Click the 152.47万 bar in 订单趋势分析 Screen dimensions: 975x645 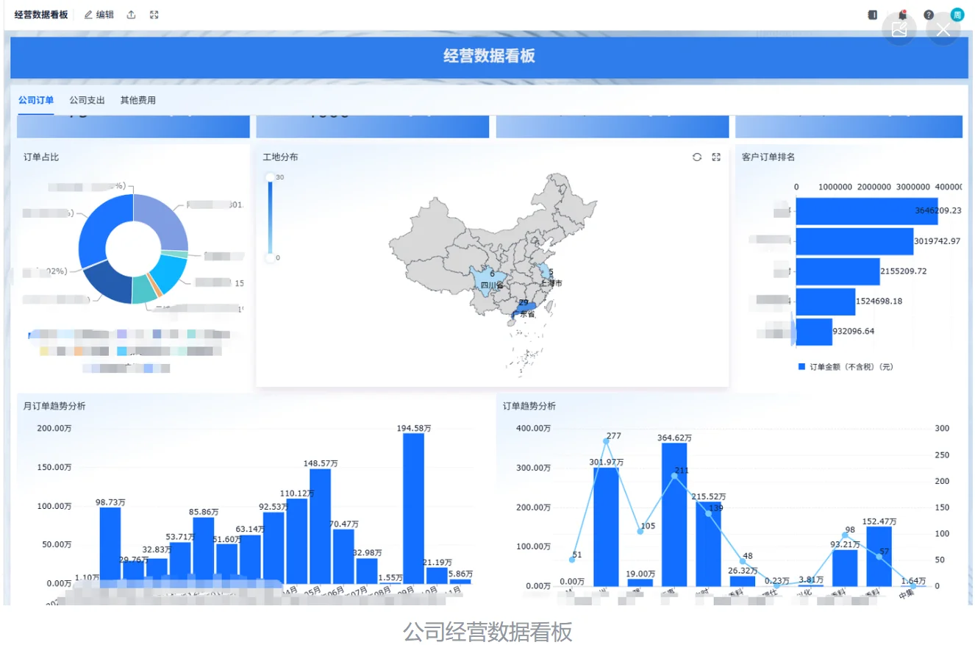[879, 556]
